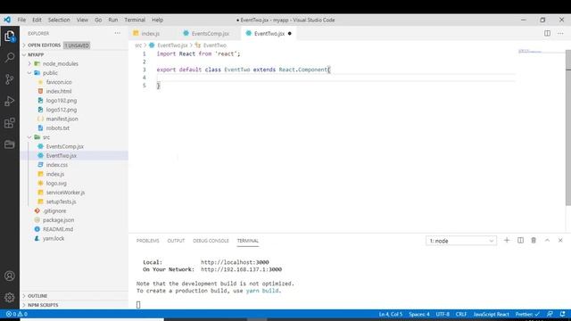Open the terminal selector dropdown '1: node'
The height and width of the screenshot is (321, 571).
461,241
